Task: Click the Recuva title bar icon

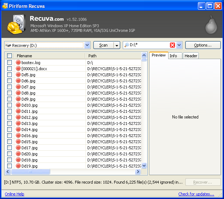Action: 5,6
